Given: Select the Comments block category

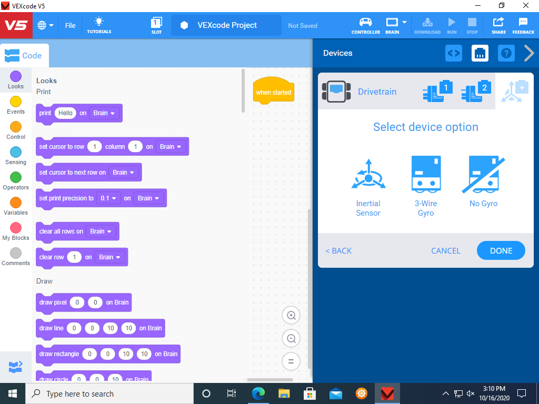Looking at the screenshot, I should [x=16, y=257].
